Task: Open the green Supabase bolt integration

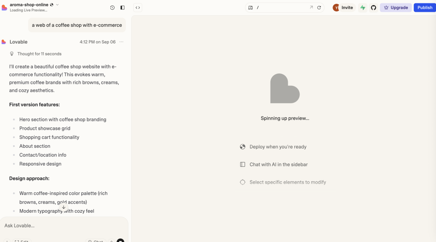Action: click(x=363, y=8)
